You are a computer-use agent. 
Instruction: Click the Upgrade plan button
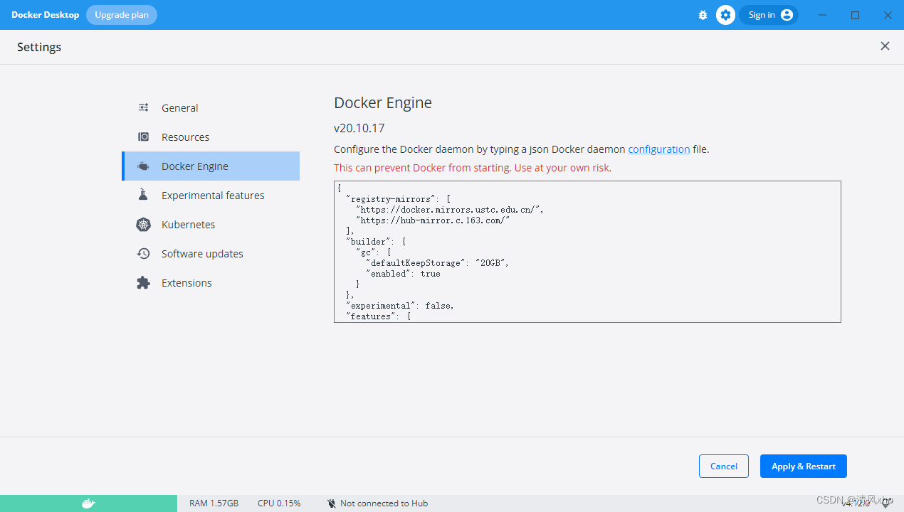122,15
